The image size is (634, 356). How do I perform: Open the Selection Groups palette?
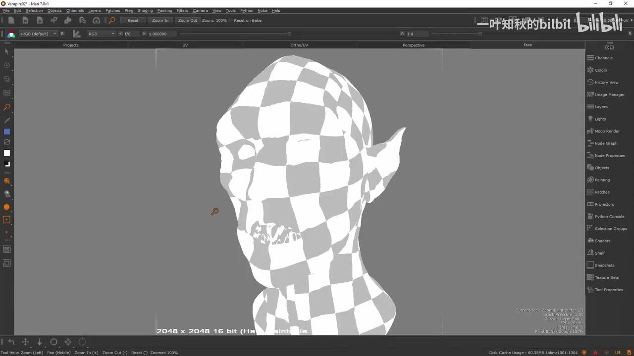[x=607, y=229]
